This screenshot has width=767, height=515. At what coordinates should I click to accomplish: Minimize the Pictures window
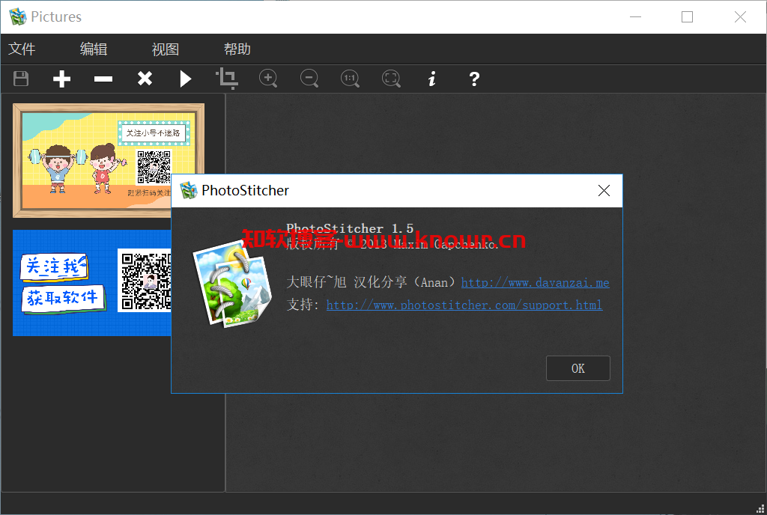[x=635, y=16]
